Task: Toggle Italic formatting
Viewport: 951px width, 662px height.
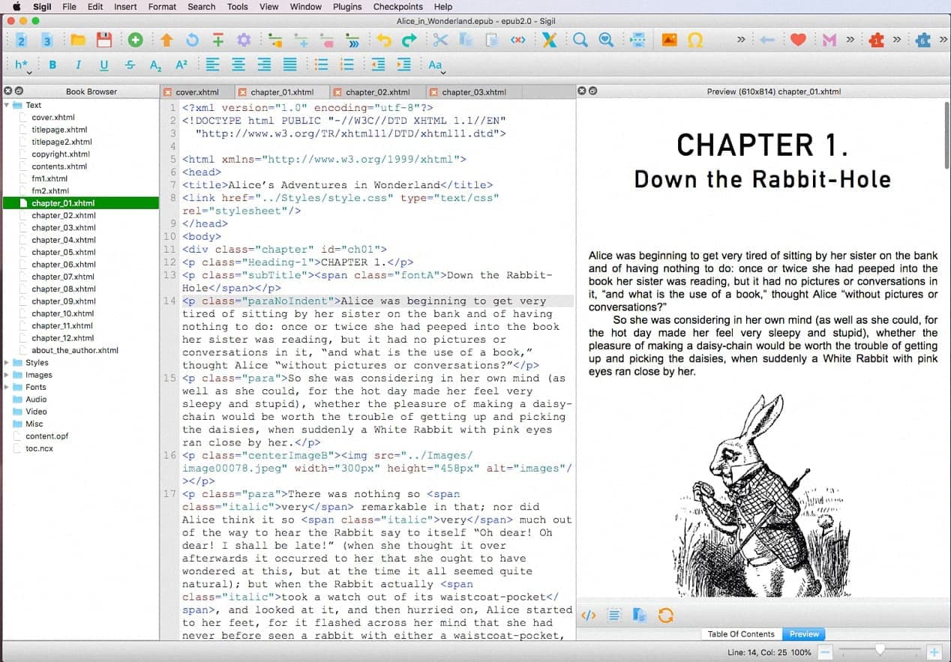Action: [x=78, y=65]
